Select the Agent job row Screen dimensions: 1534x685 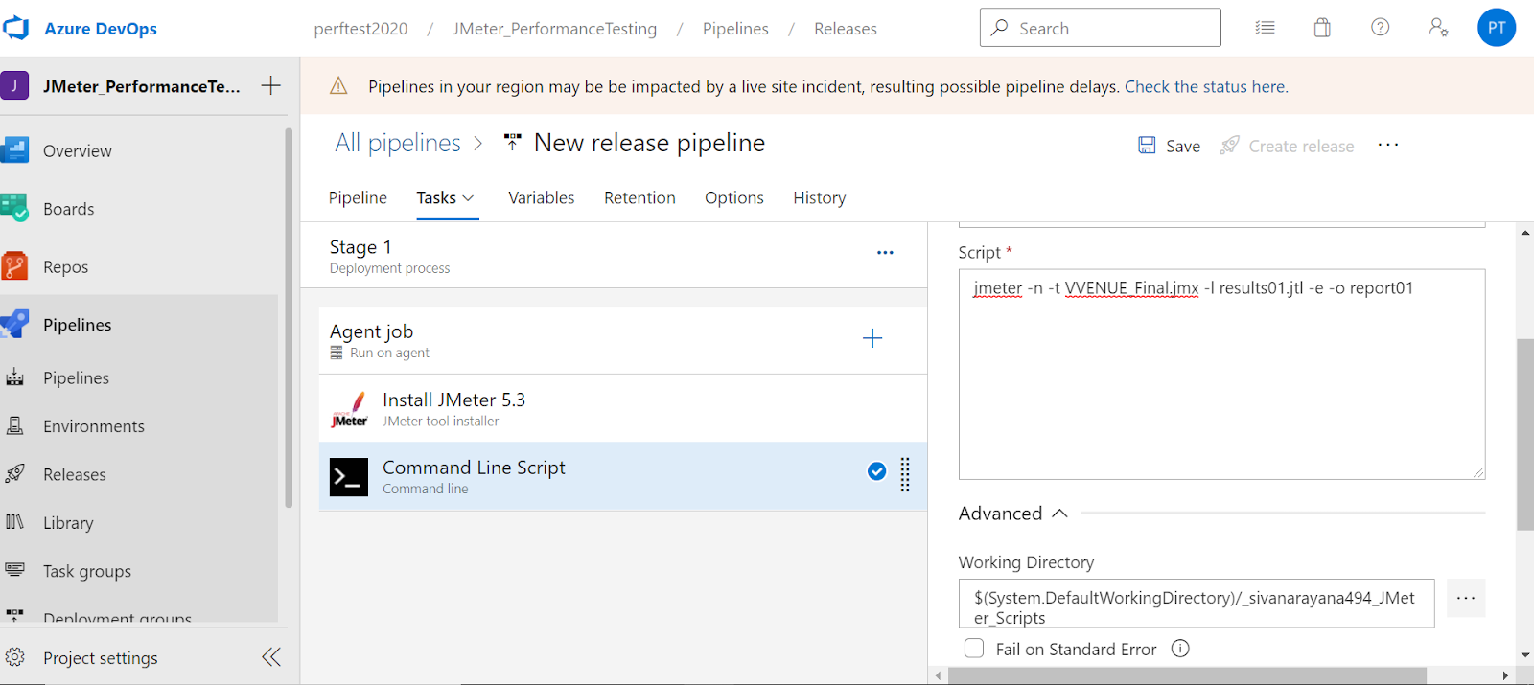(x=623, y=340)
